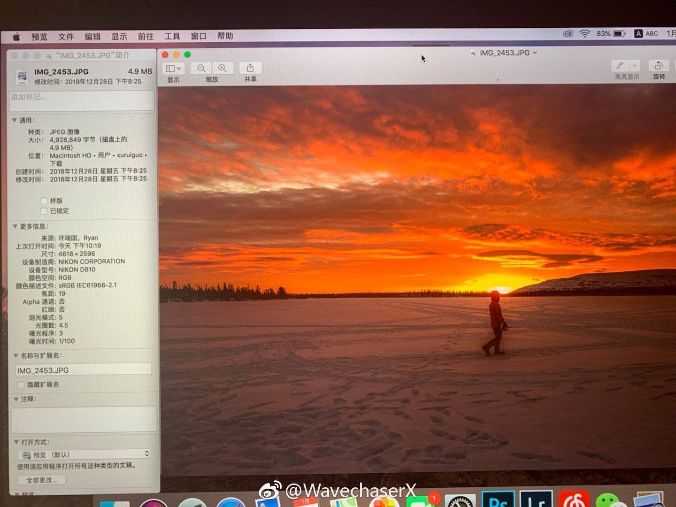
Task: Rotate the image with the rotate icon
Action: 659,66
